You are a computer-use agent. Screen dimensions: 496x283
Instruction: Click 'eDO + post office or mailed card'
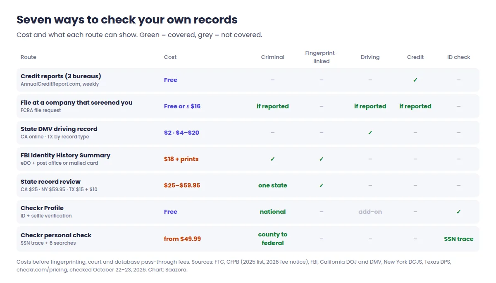(60, 163)
